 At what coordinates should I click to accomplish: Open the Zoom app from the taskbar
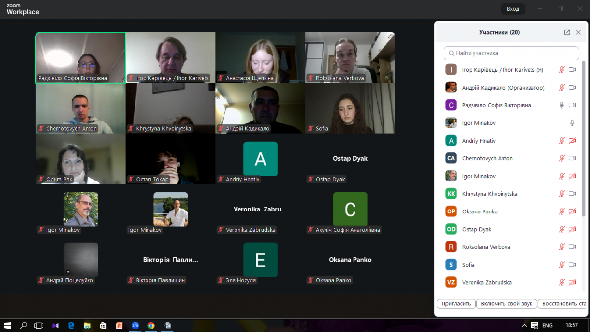click(x=135, y=326)
